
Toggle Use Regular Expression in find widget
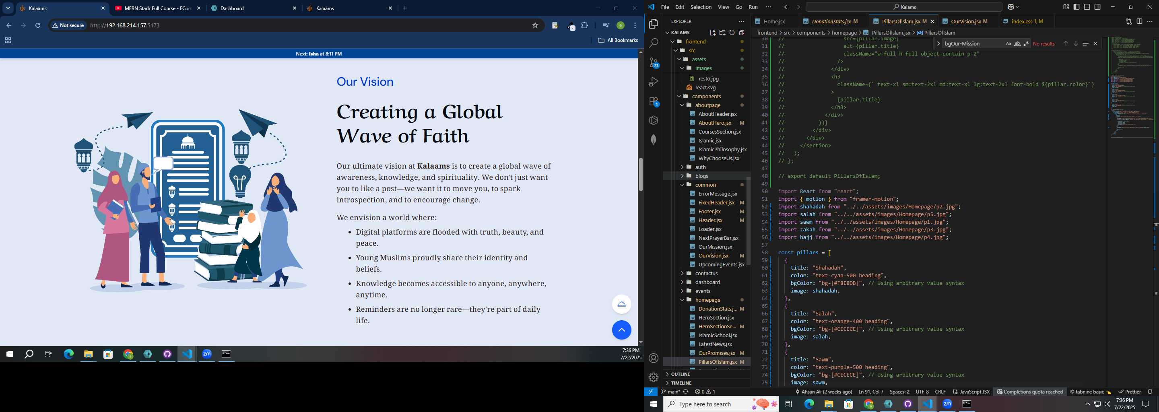(x=1026, y=43)
